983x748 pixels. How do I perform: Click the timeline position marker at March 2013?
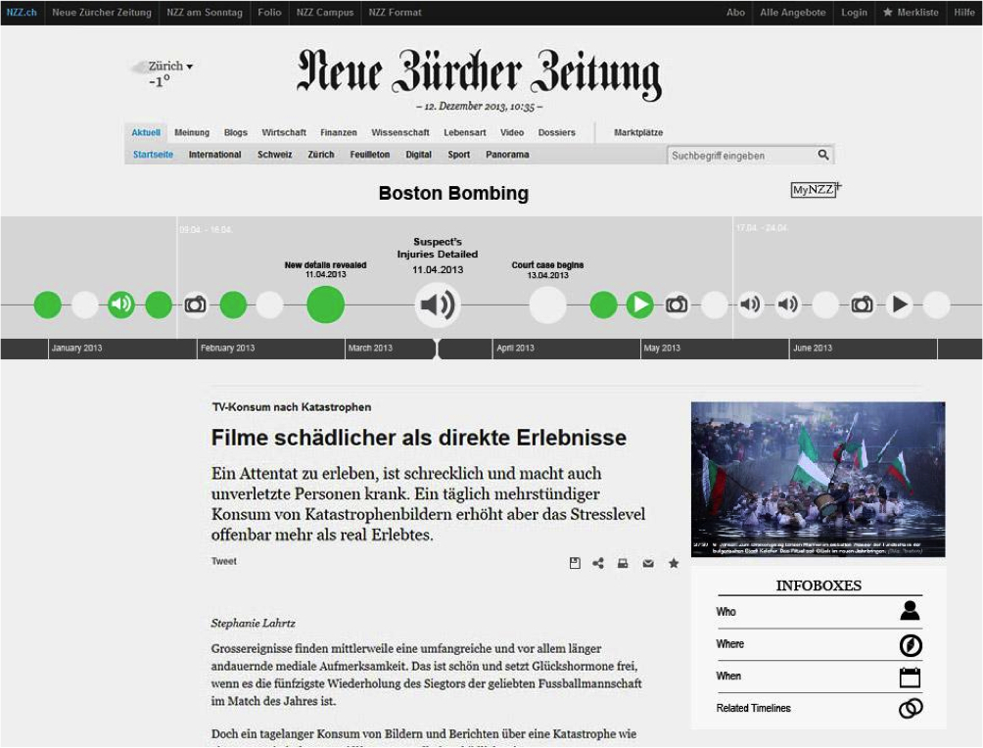[438, 348]
